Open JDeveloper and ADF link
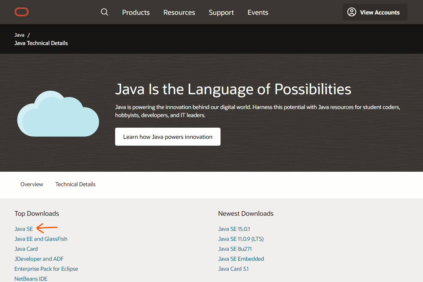 [x=39, y=259]
